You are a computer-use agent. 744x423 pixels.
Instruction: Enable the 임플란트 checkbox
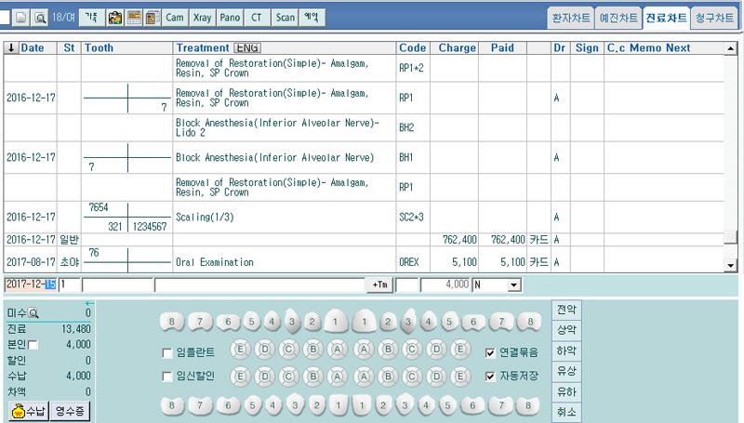[x=156, y=352]
